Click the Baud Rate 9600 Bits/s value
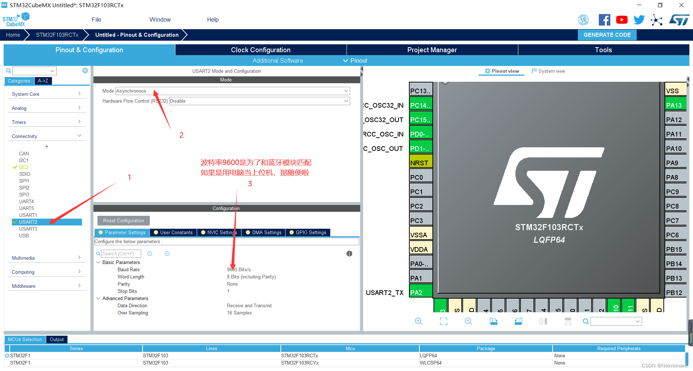The width and height of the screenshot is (693, 371). pyautogui.click(x=239, y=269)
